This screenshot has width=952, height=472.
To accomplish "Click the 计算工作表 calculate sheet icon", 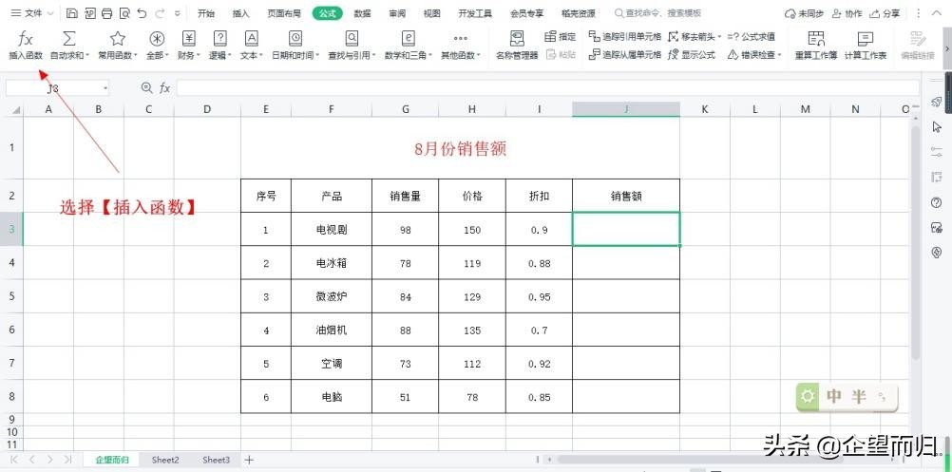I will tap(865, 45).
